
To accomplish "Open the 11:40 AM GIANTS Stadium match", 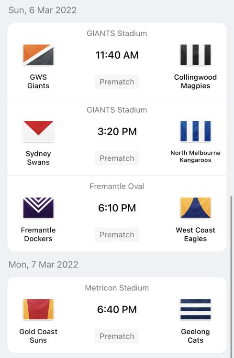I will (117, 55).
